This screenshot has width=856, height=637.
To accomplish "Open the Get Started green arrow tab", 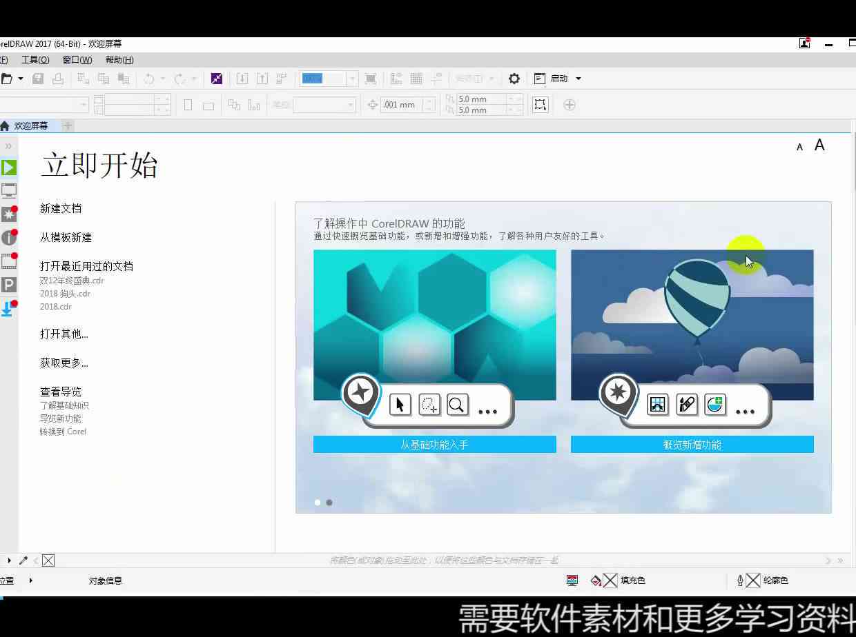I will tap(8, 168).
